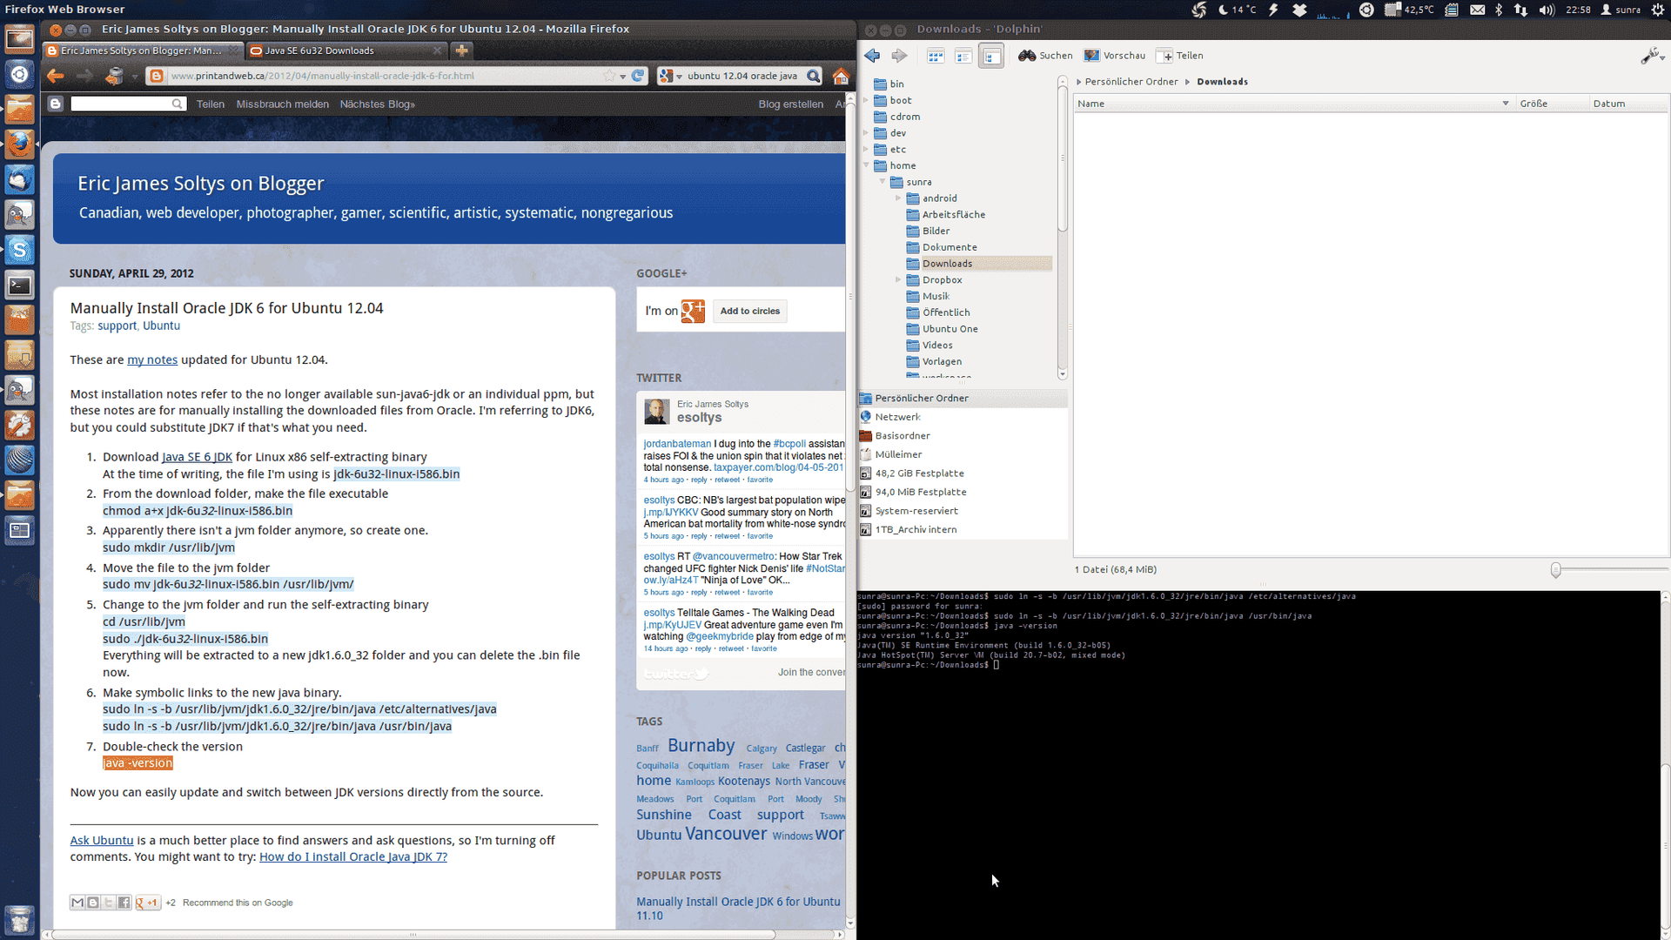Click the Google +1 button under post
The image size is (1671, 940).
(x=147, y=903)
